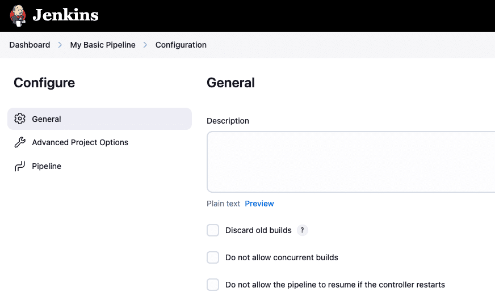Click the Description field label
Screen dimensions: 495x292
228,121
